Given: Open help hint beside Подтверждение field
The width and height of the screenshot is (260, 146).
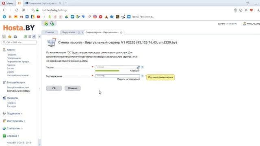Looking at the screenshot, I should (142, 76).
